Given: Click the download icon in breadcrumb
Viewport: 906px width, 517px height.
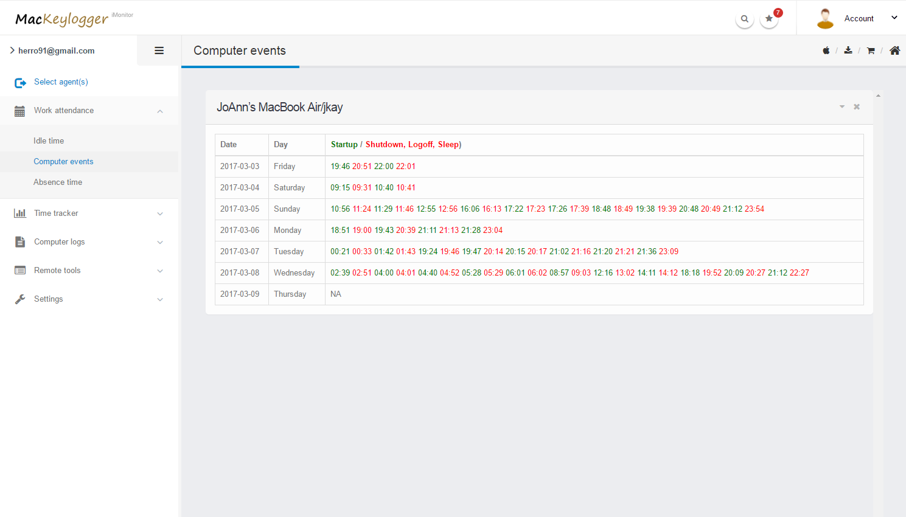Looking at the screenshot, I should click(848, 50).
